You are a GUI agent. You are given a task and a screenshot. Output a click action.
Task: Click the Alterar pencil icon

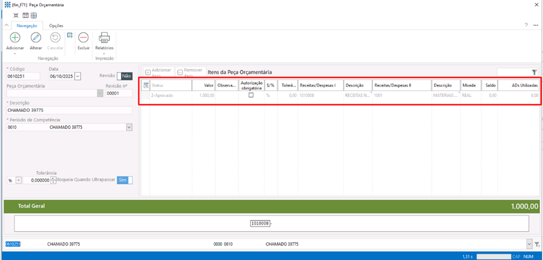tap(36, 38)
